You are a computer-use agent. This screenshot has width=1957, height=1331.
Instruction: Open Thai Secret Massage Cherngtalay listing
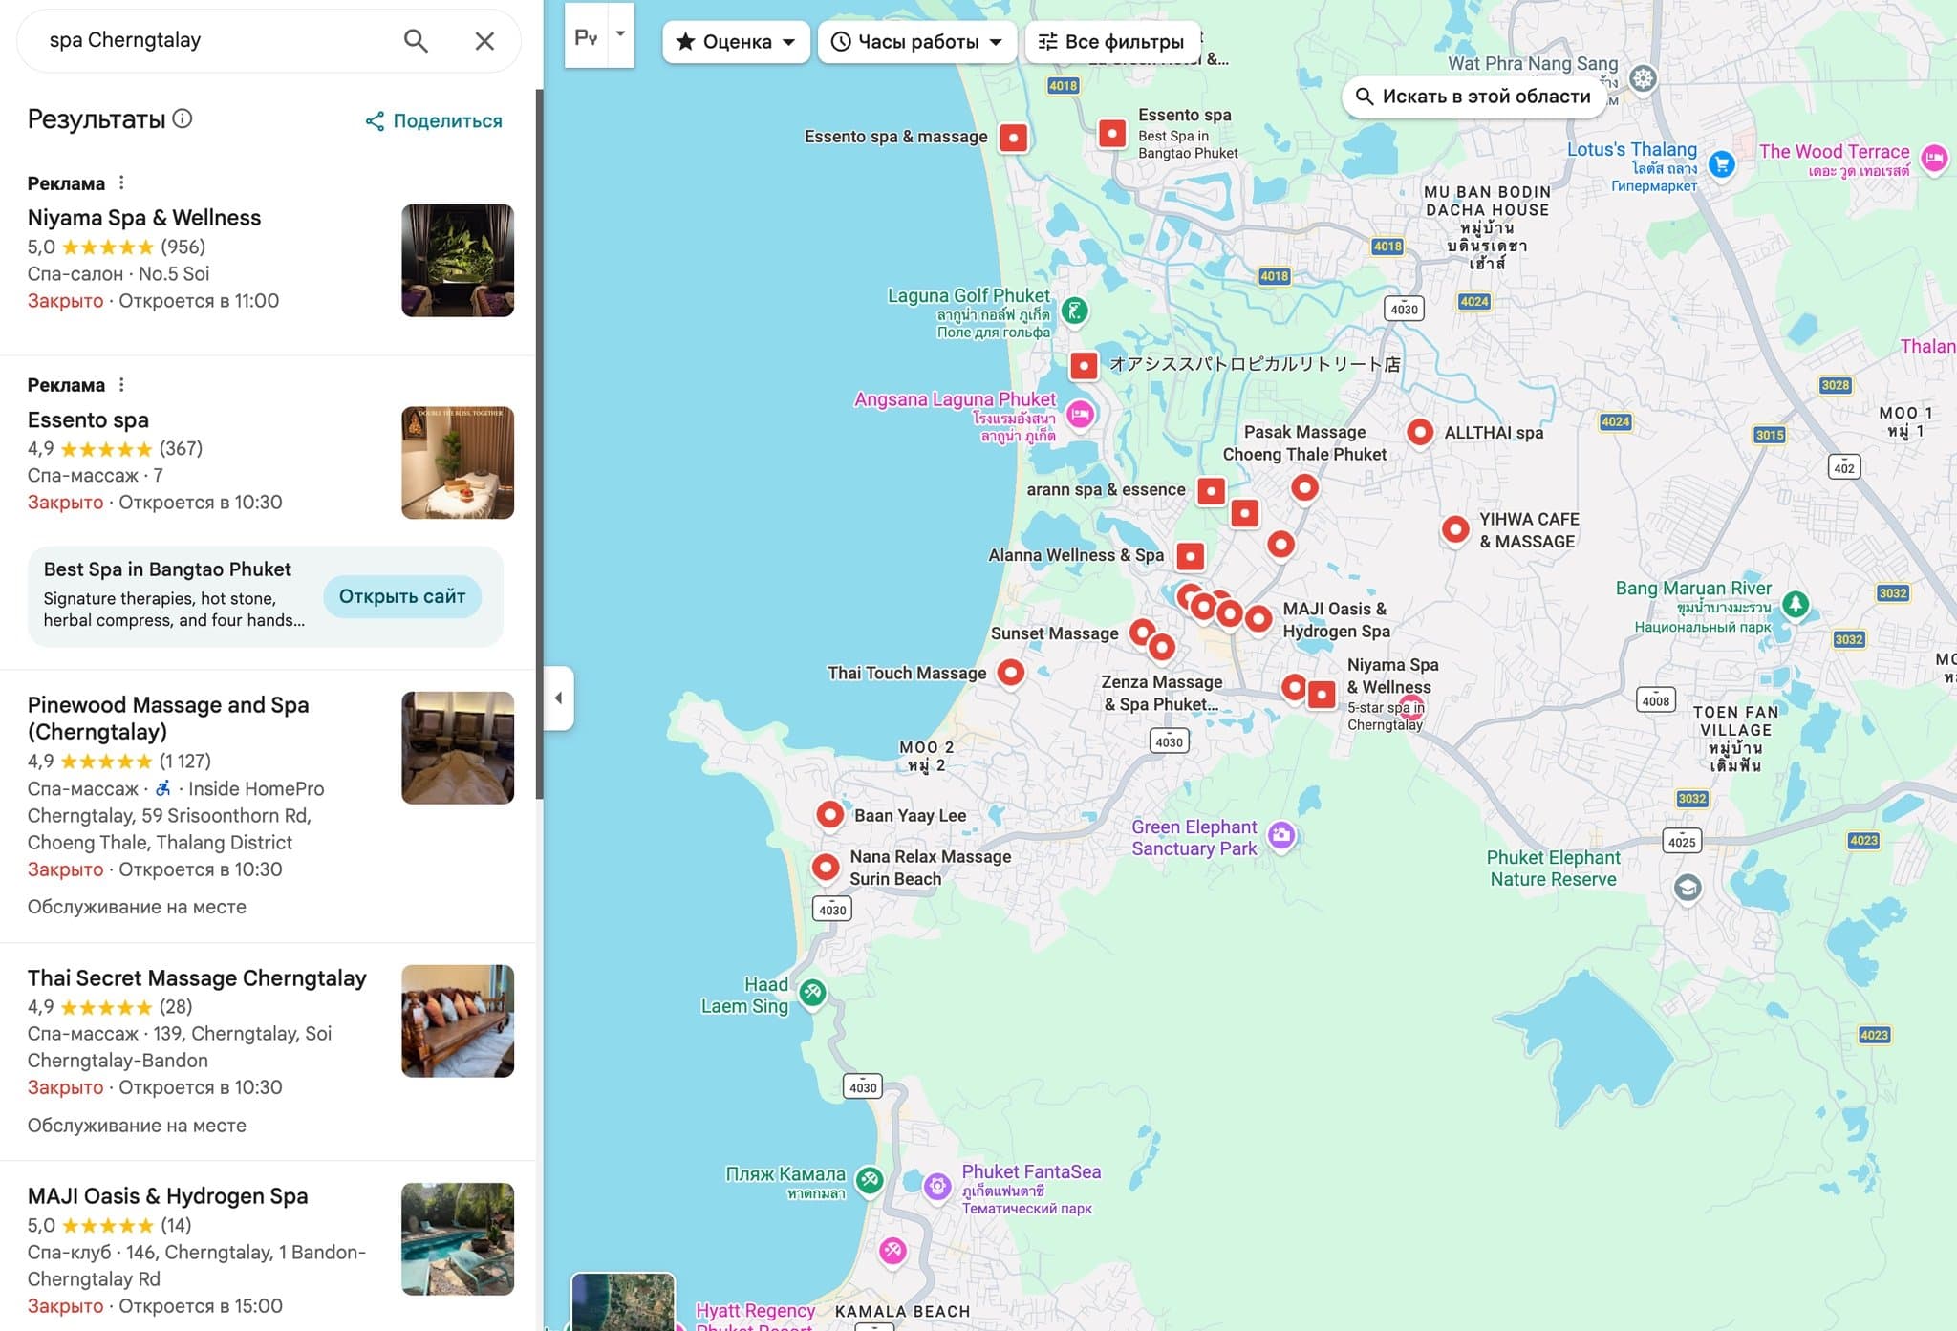[197, 978]
